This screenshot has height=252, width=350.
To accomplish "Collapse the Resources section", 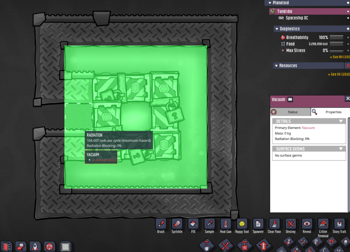I will click(x=276, y=66).
